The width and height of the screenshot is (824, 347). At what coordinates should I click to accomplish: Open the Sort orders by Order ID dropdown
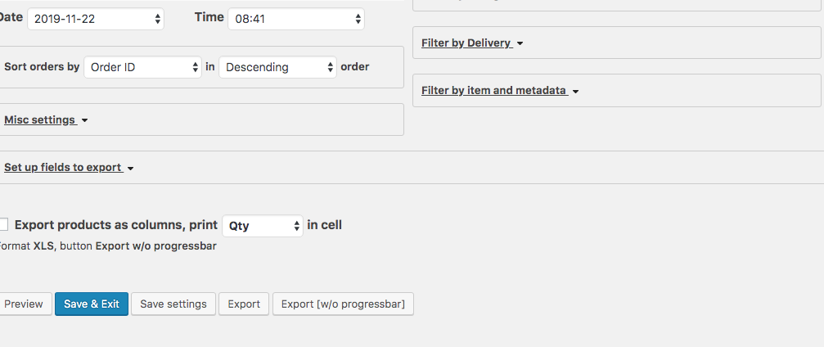[x=142, y=67]
